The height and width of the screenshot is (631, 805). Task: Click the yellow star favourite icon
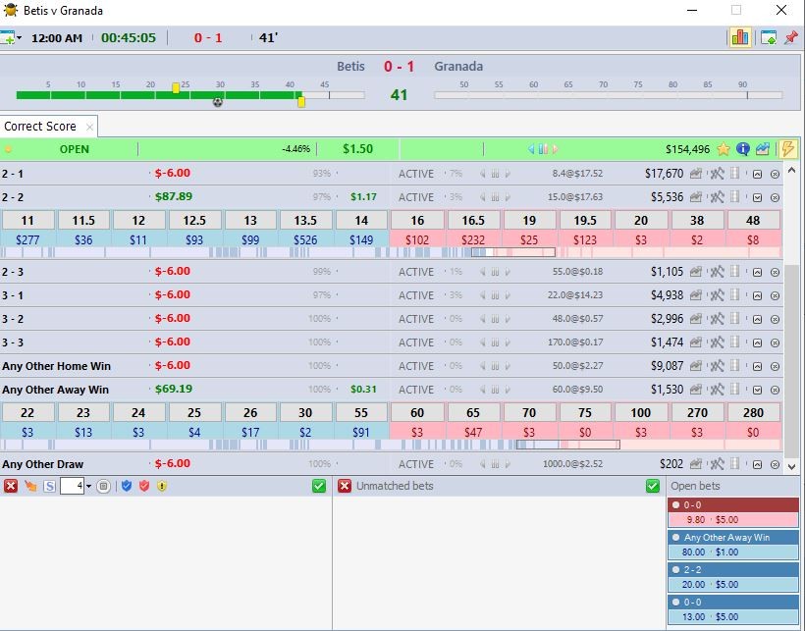click(724, 149)
